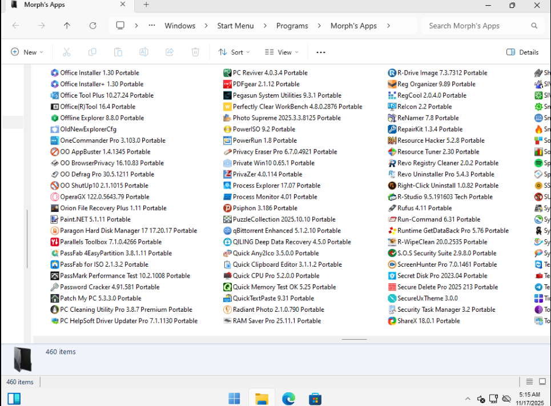This screenshot has width=551, height=406.
Task: Open the View dropdown menu
Action: (x=281, y=52)
